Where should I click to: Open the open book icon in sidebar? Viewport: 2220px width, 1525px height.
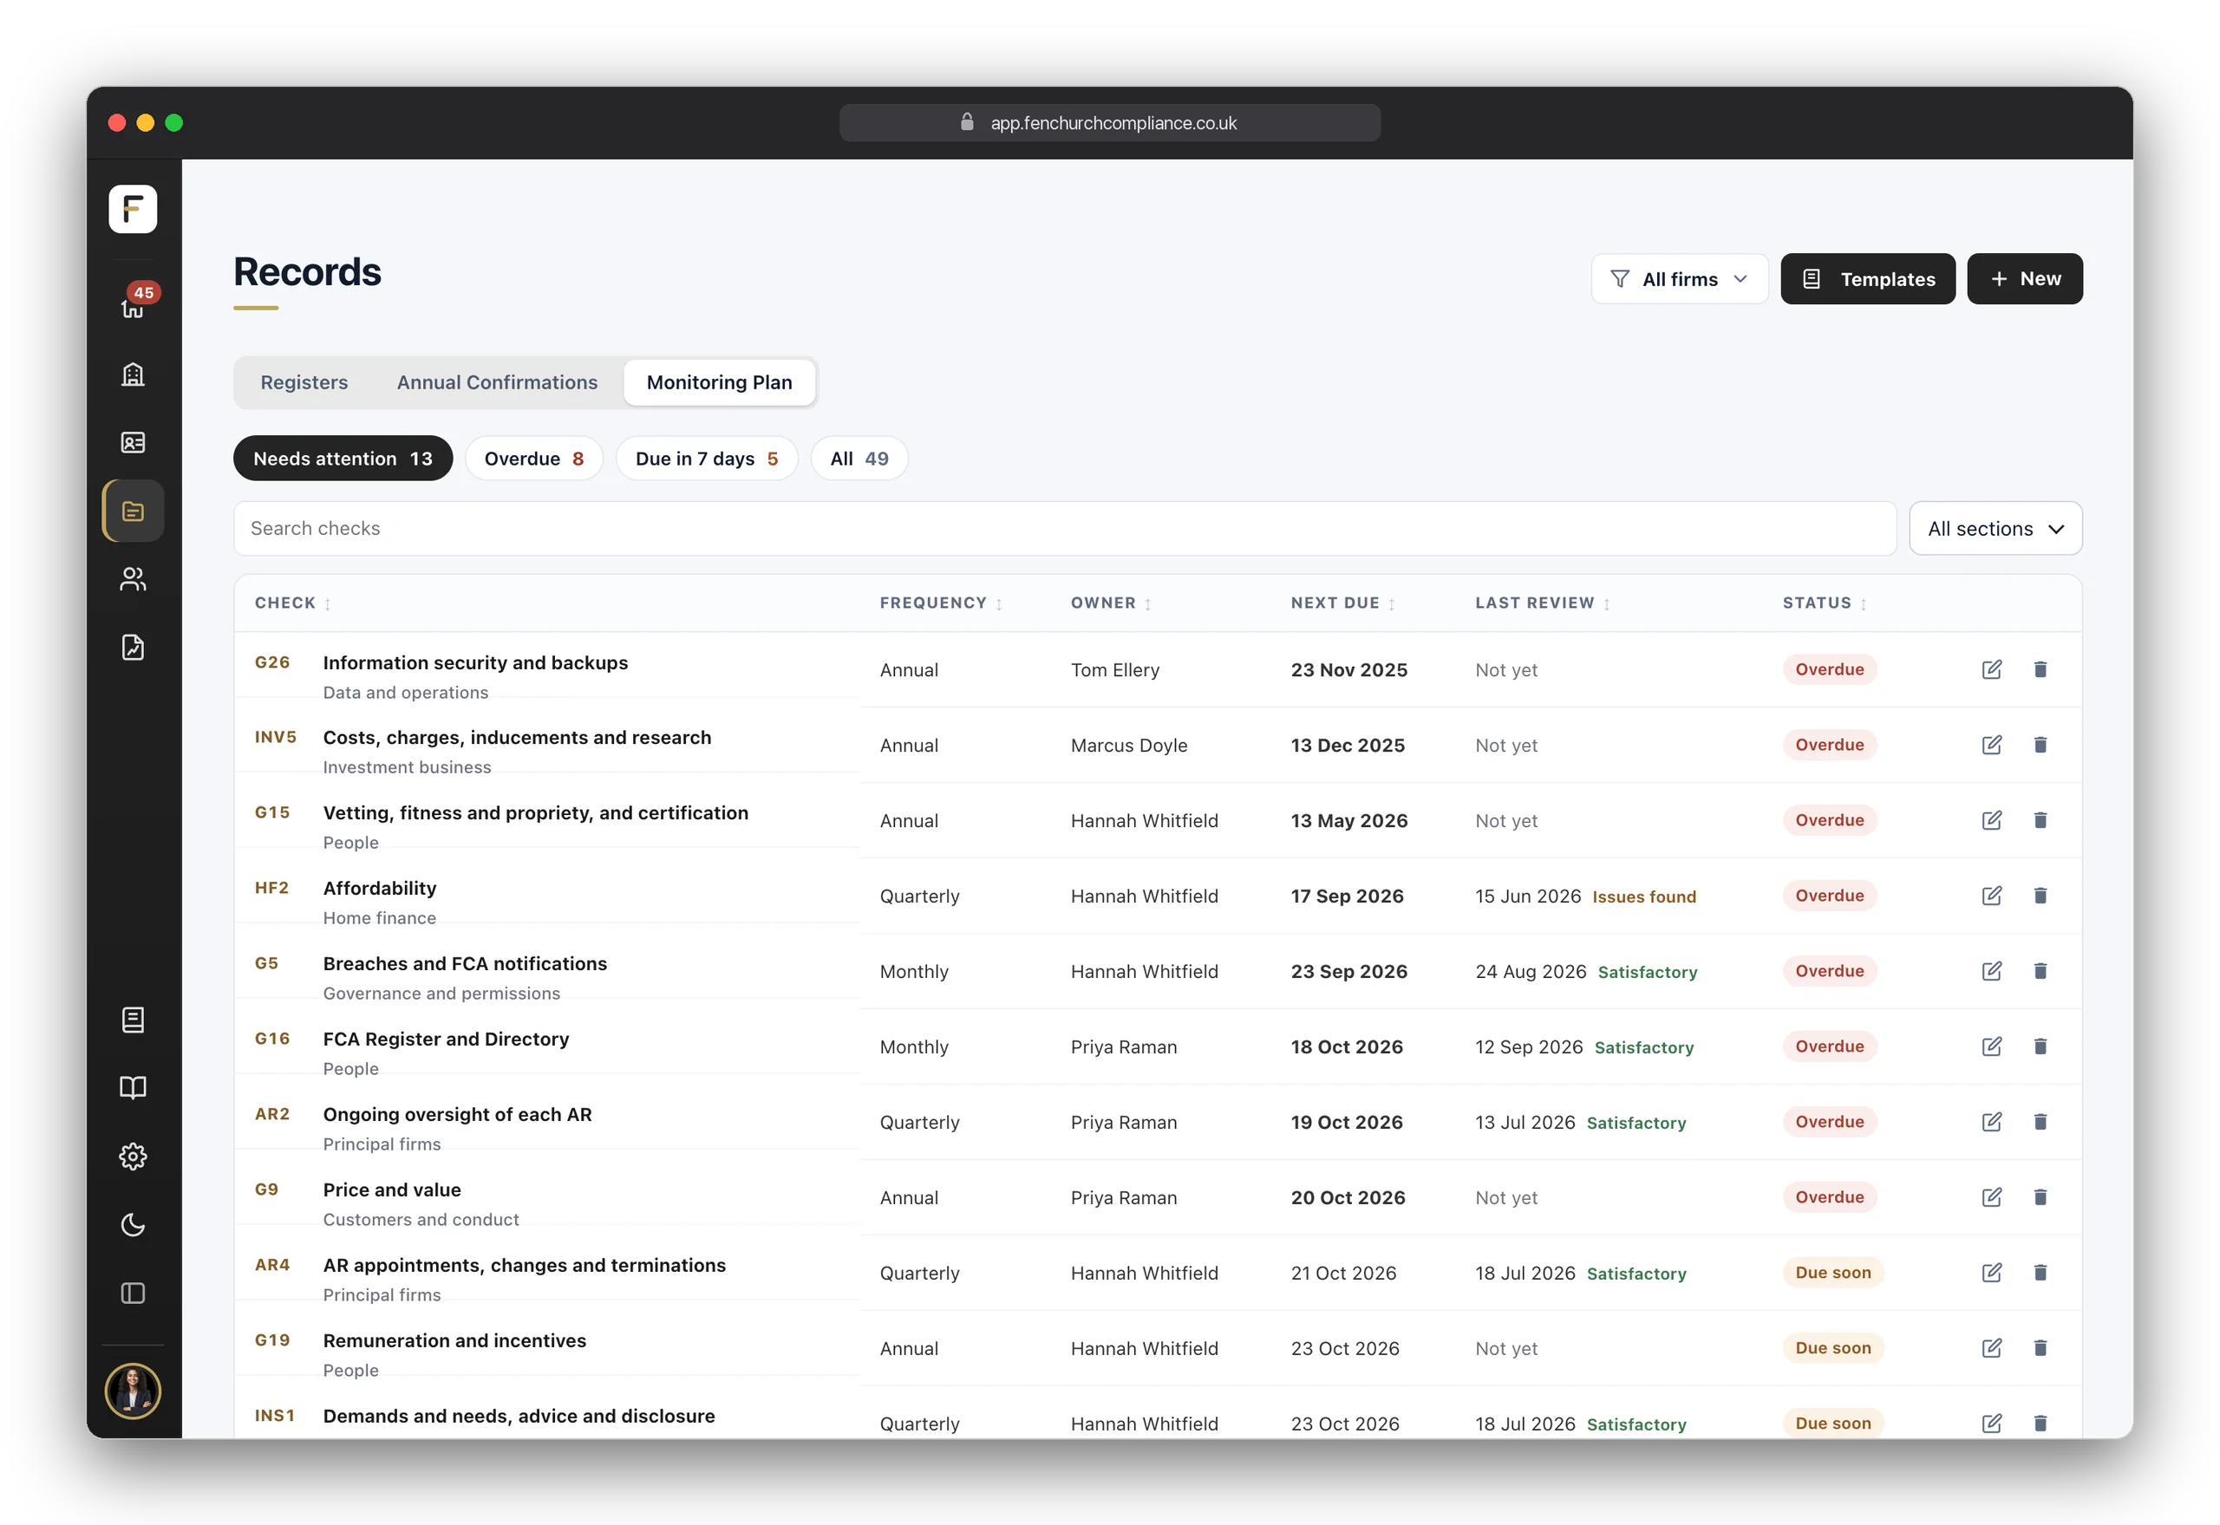click(x=133, y=1087)
